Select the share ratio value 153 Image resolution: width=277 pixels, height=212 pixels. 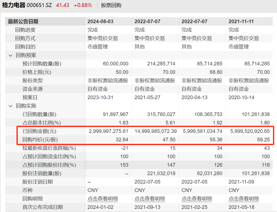point(124,165)
